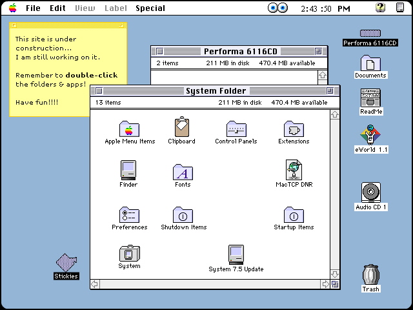Close the System Folder window with close box

pyautogui.click(x=99, y=91)
